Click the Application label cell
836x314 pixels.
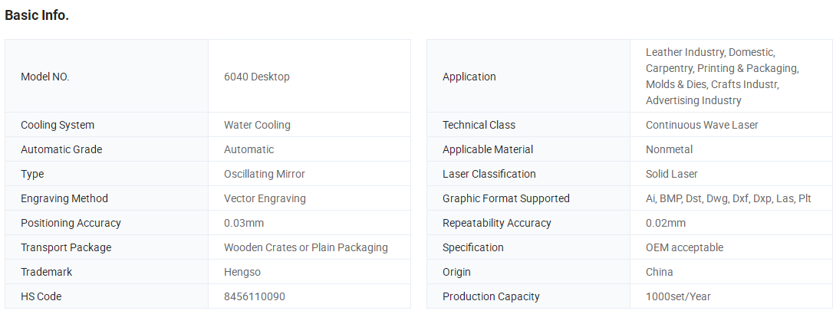coord(528,76)
